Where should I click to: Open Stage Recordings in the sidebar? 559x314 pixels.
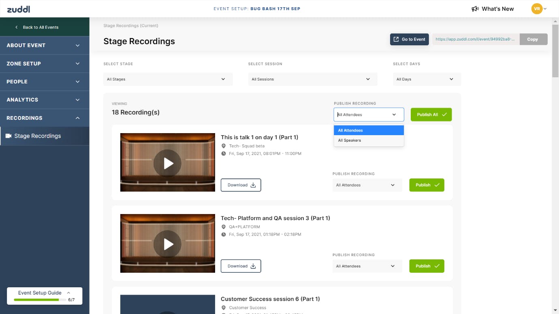(45, 136)
